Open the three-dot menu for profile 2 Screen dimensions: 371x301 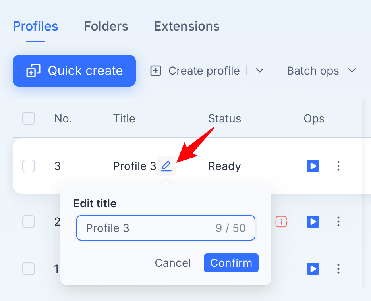click(338, 222)
